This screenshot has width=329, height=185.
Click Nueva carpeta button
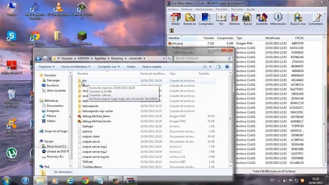[152, 66]
